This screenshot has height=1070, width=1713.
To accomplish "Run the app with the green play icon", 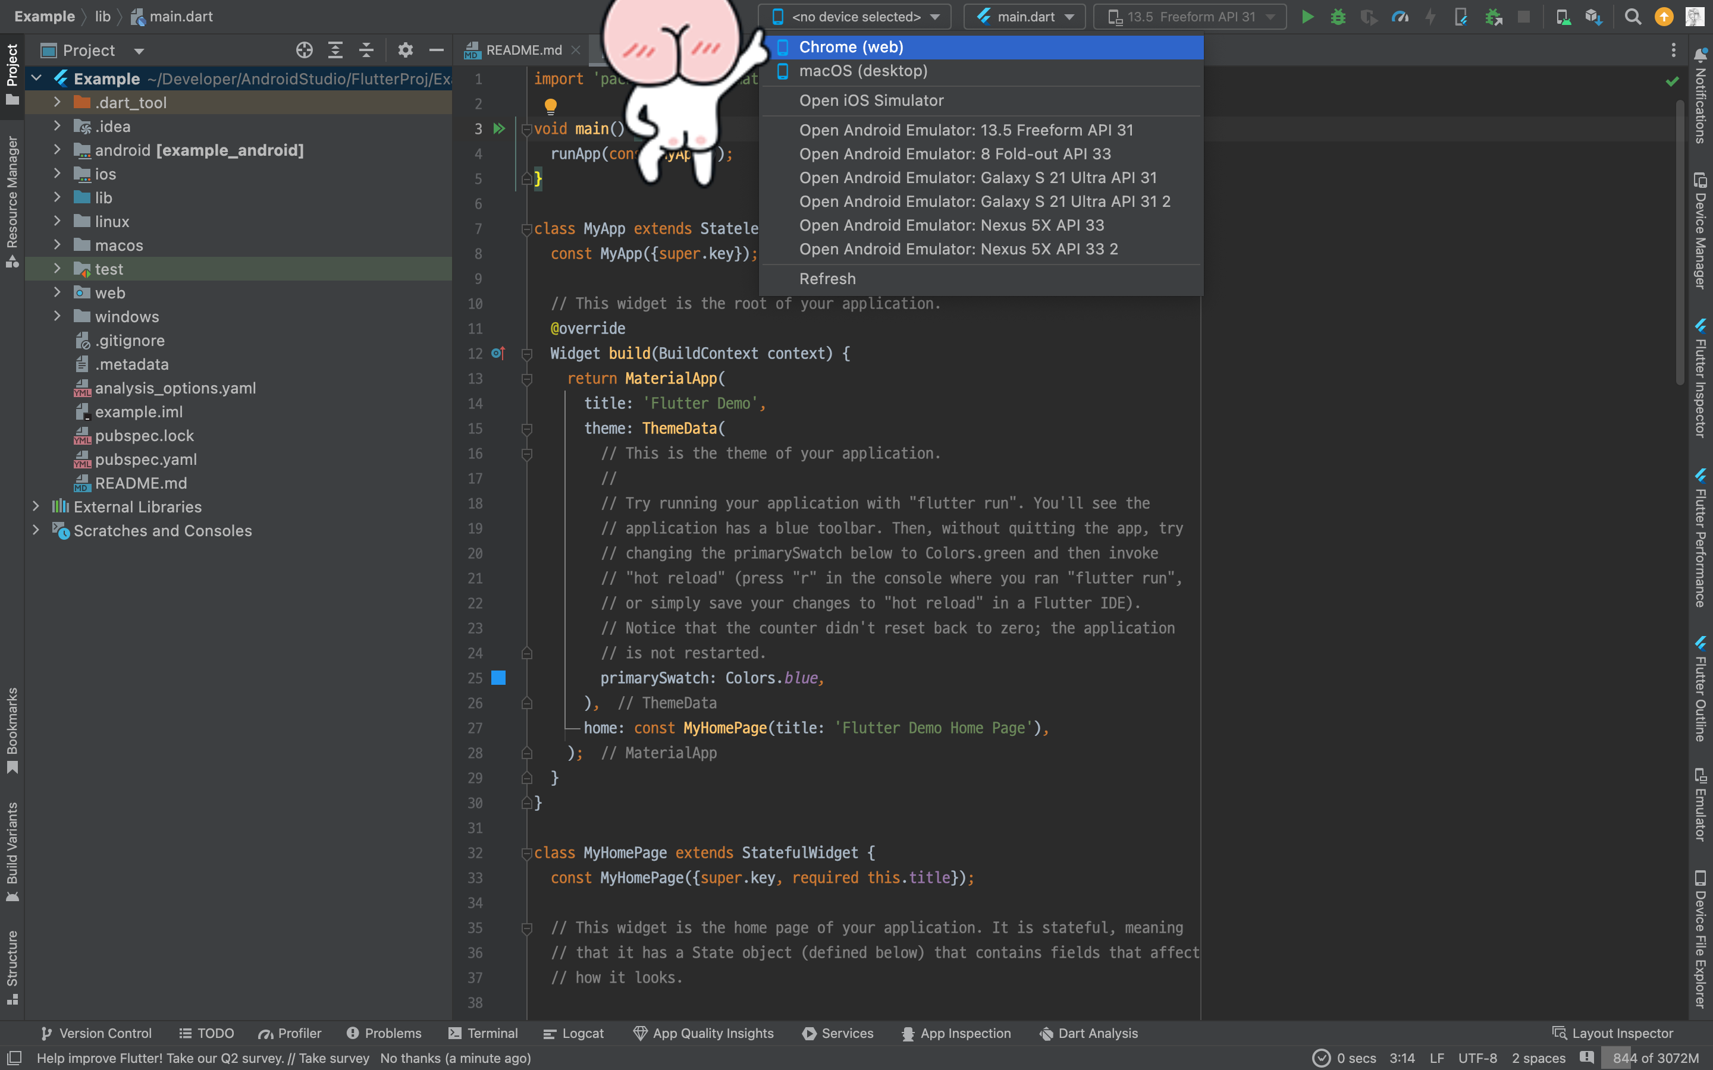I will tap(1307, 17).
